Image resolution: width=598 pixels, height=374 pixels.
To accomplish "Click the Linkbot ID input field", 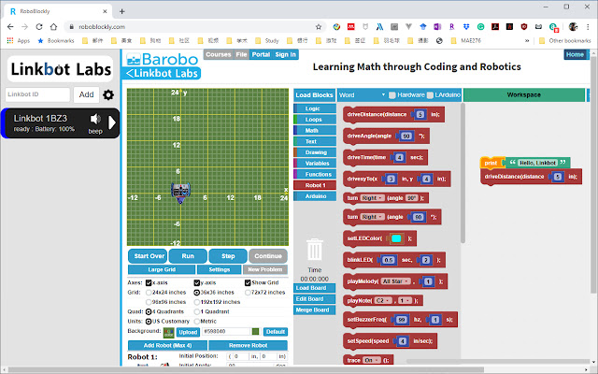I will click(37, 94).
